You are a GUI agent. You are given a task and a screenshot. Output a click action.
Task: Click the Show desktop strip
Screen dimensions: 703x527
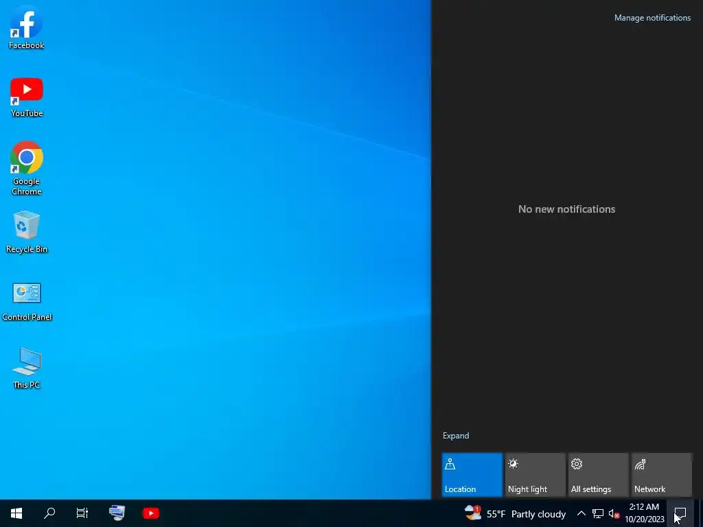[700, 513]
